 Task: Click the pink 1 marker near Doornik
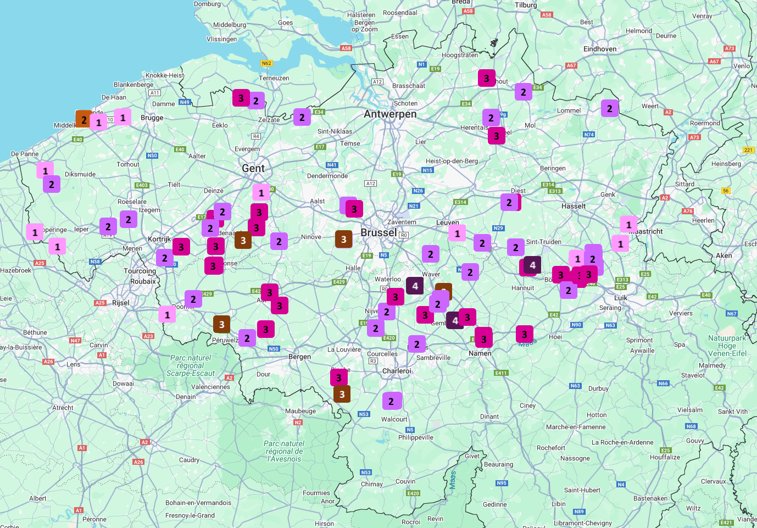click(167, 314)
